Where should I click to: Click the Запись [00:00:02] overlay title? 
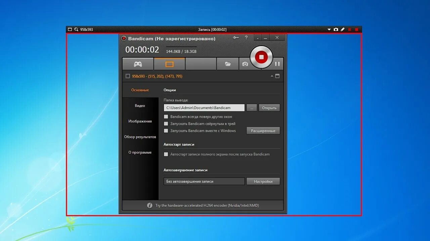tap(212, 29)
